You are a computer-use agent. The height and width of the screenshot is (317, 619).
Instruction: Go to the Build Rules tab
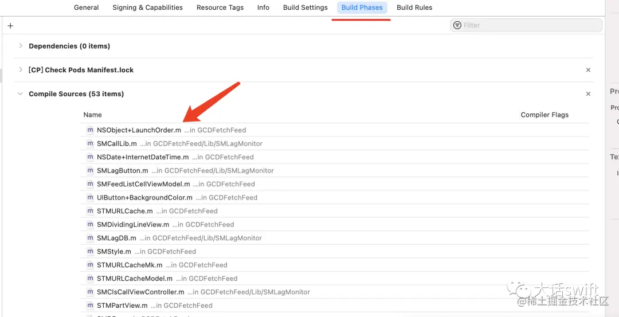tap(414, 7)
